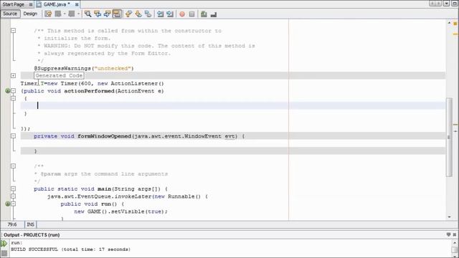Toggle Bookmark on current line
The height and width of the screenshot is (258, 459).
coord(148,14)
